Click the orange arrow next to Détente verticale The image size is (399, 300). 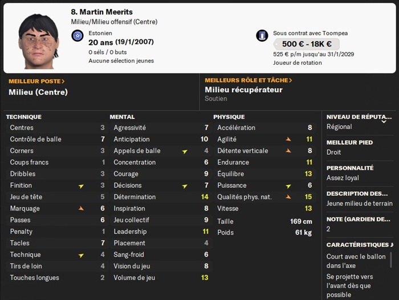point(288,151)
